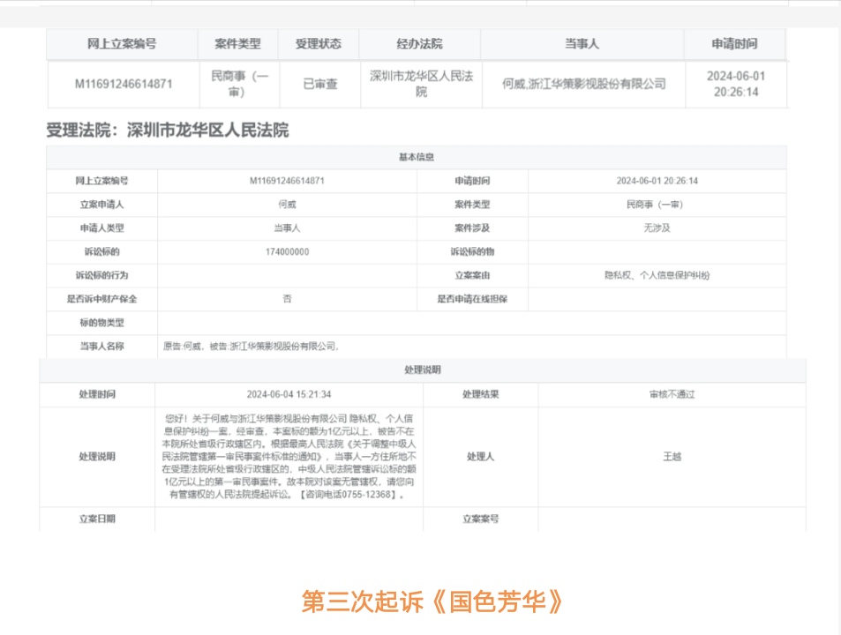This screenshot has height=635, width=841.
Task: Select the 立案日期 label
Action: pos(97,519)
